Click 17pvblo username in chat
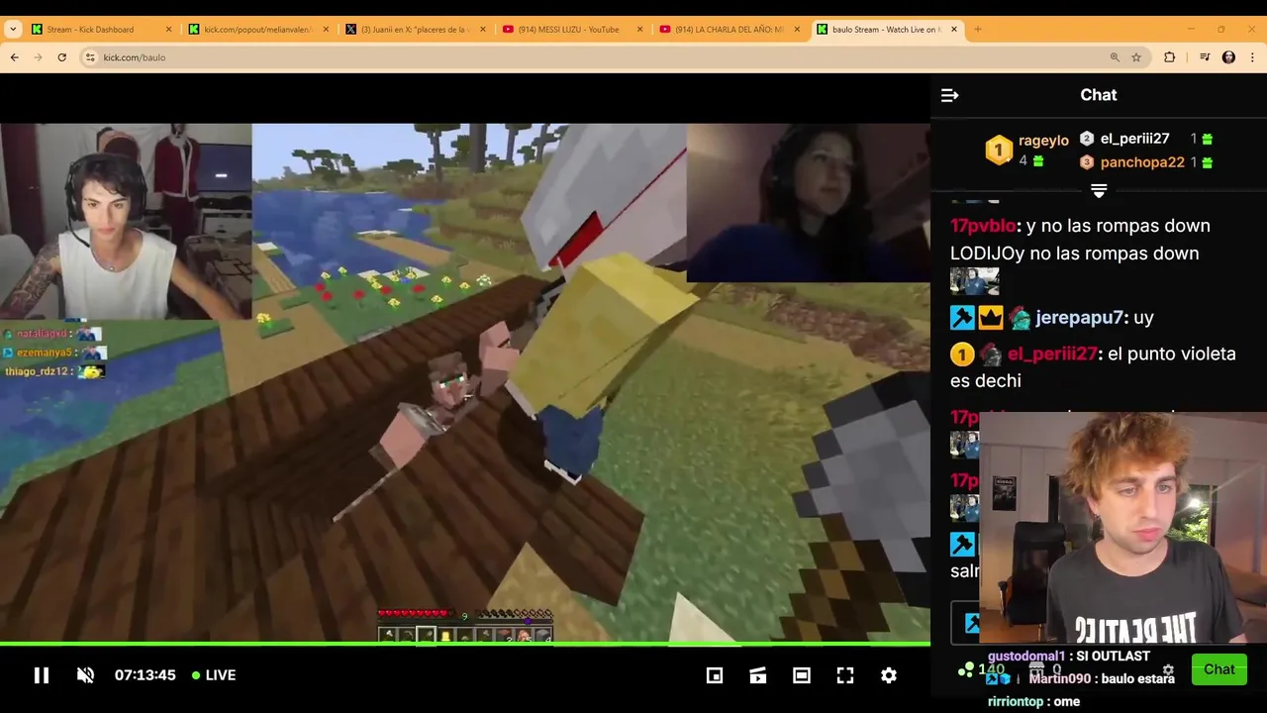The image size is (1267, 713). point(982,226)
